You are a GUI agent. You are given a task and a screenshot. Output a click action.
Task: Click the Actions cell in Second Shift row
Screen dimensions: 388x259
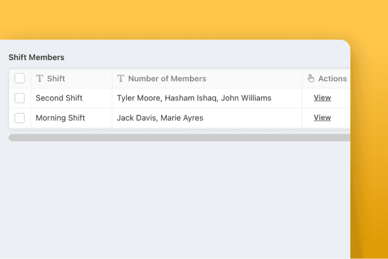point(326,98)
